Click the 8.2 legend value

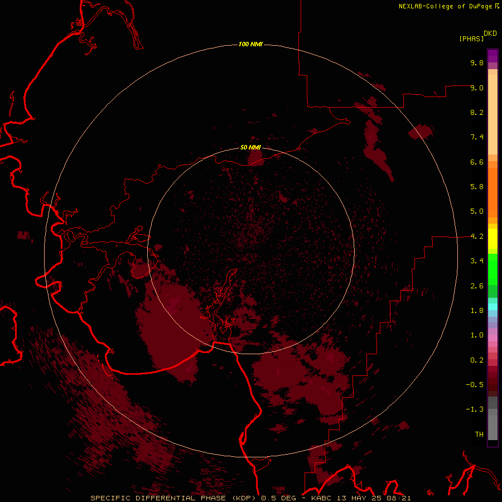pos(477,112)
